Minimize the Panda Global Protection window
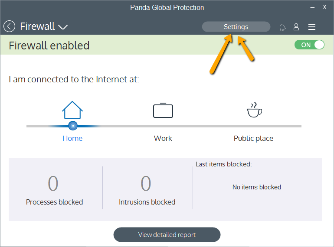 click(312, 7)
